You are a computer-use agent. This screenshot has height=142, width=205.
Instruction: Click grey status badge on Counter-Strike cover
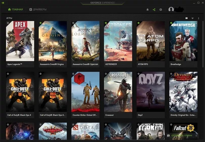click(x=73, y=74)
